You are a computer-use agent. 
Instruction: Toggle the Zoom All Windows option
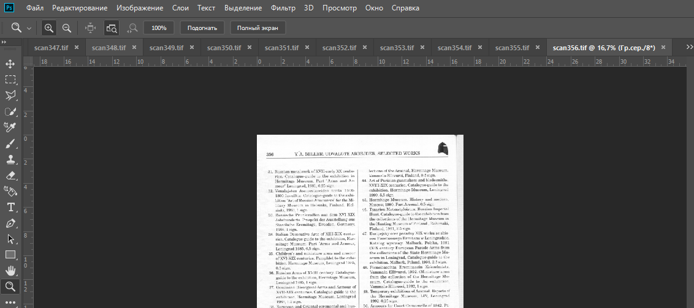(x=111, y=28)
